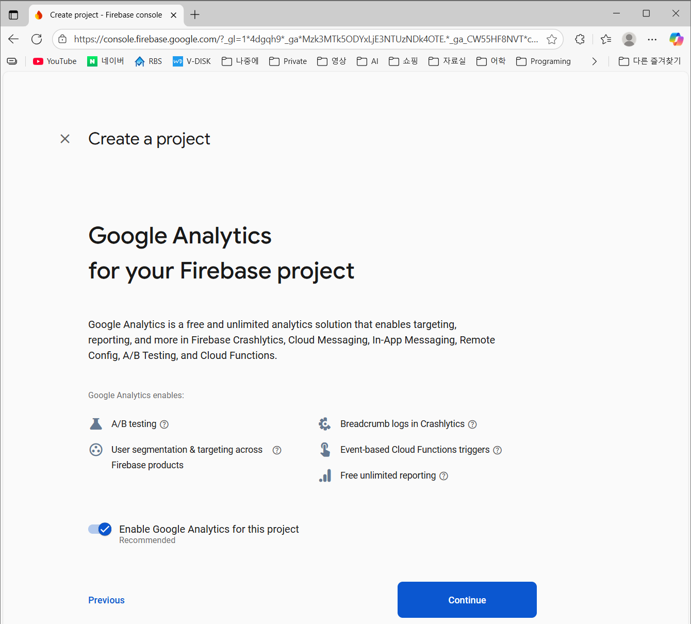The height and width of the screenshot is (624, 691).
Task: Open help tooltip for User segmentation & targeting
Action: (277, 450)
